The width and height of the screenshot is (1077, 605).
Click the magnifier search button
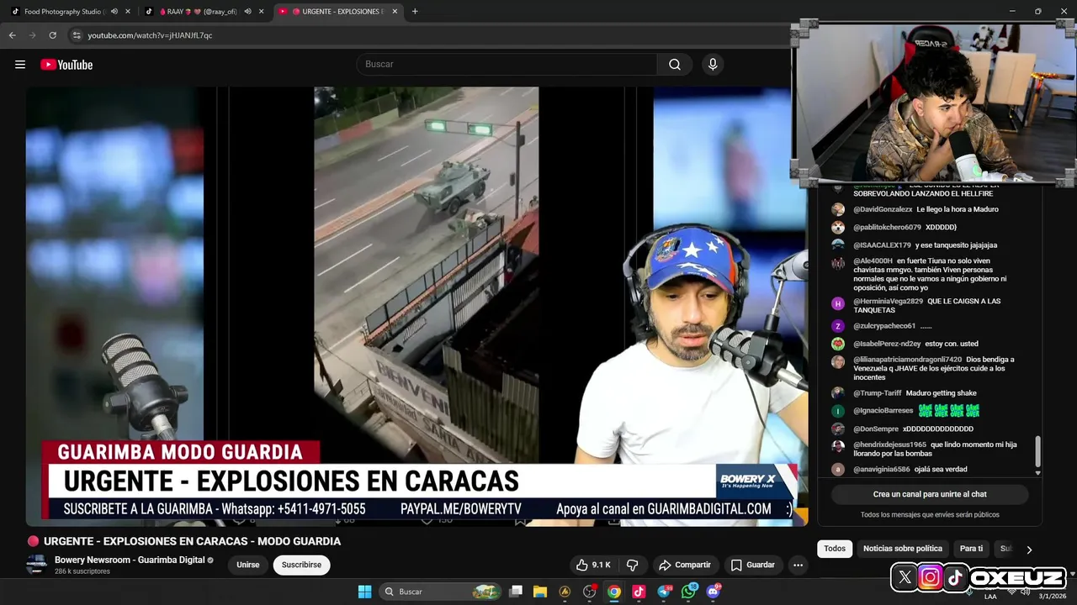[675, 65]
